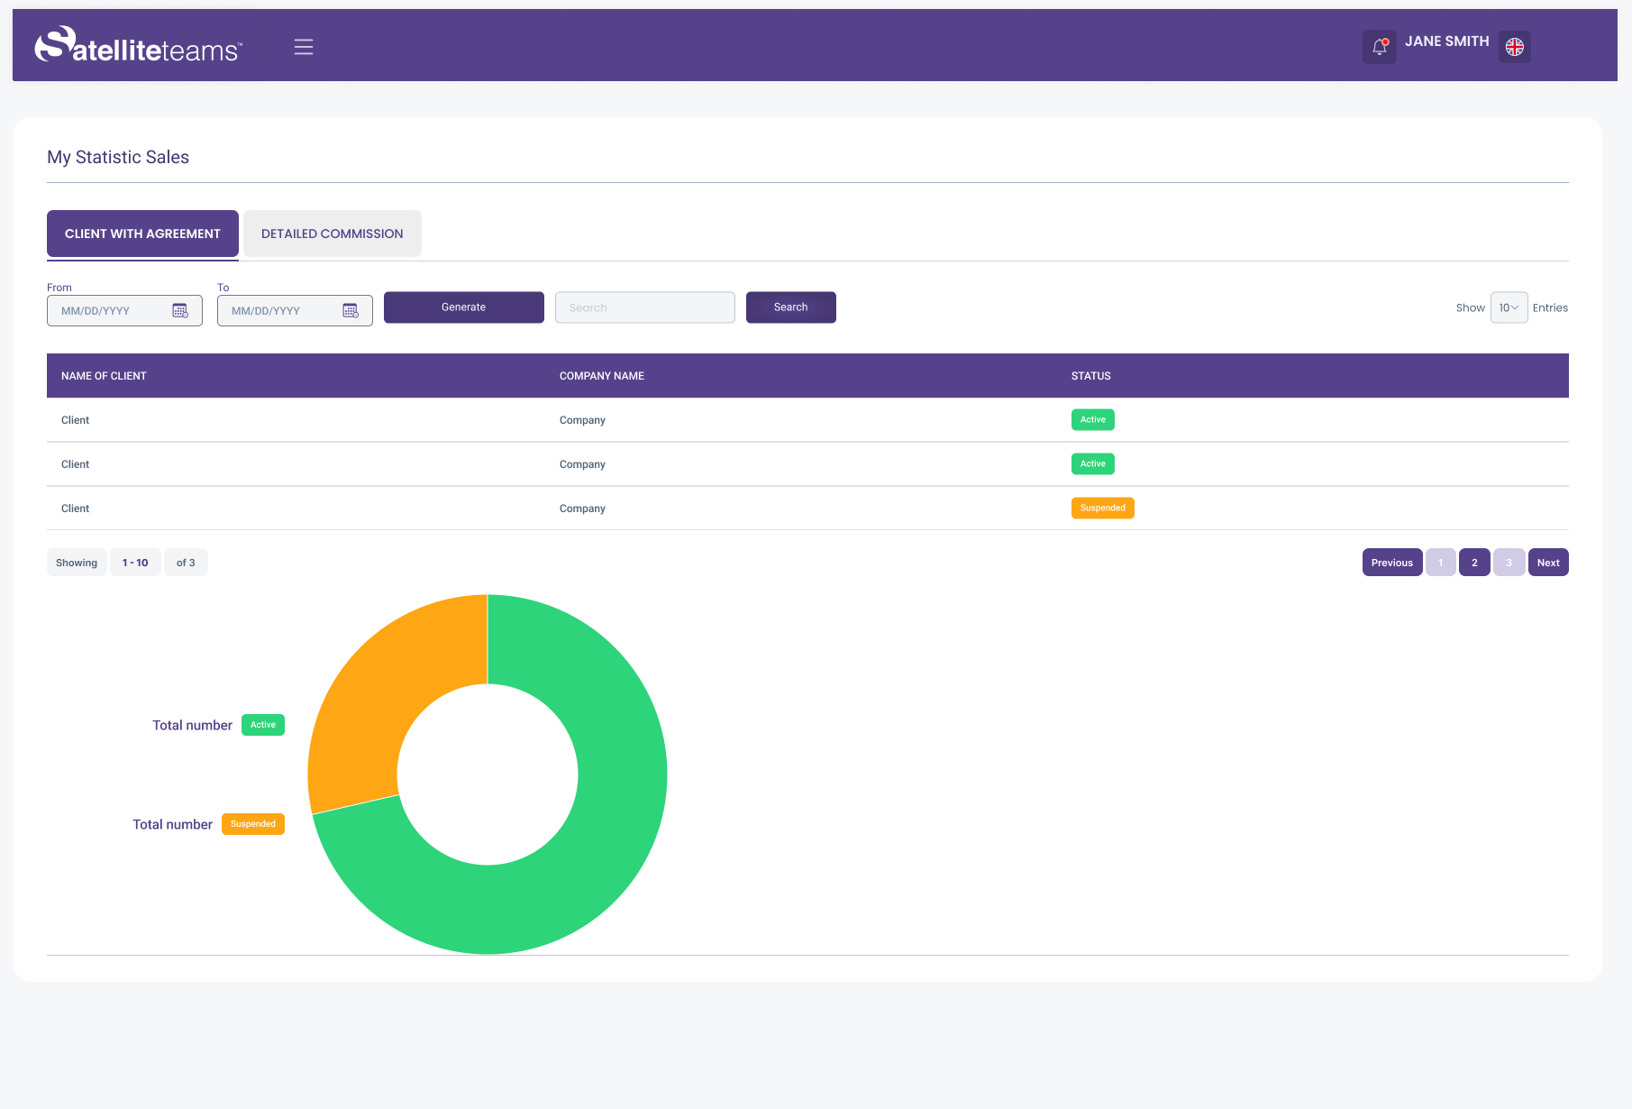
Task: Click the Suspended status badge in table
Action: 1102,509
